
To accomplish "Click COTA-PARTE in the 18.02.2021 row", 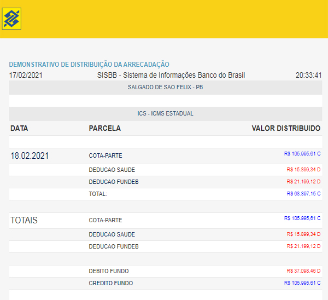I will click(106, 155).
